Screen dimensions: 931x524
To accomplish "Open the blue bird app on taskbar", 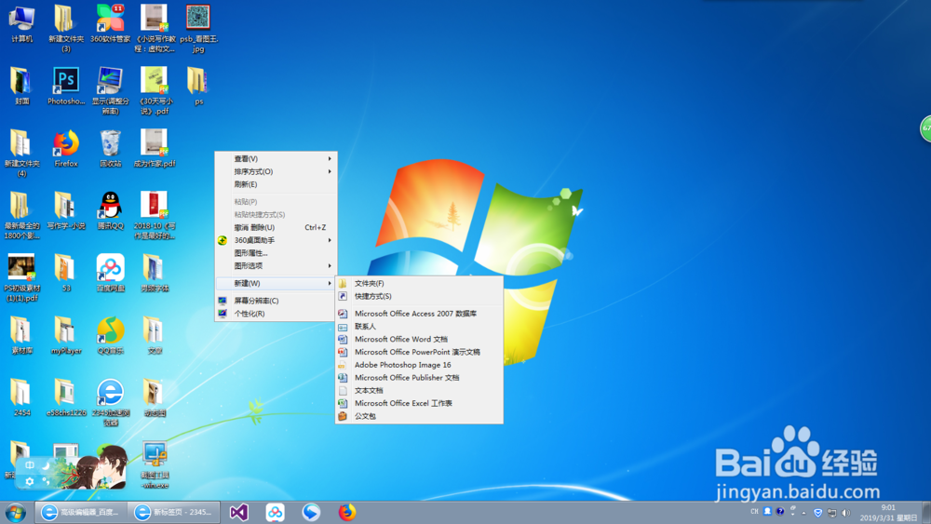I will pyautogui.click(x=311, y=512).
